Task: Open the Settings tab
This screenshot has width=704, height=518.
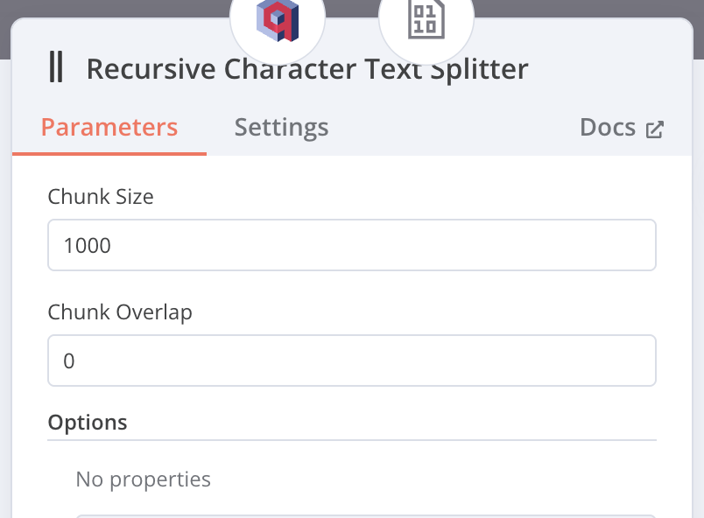Action: point(281,128)
